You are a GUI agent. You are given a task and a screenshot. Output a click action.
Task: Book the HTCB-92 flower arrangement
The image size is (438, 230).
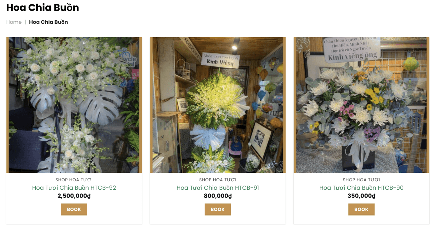tap(74, 209)
